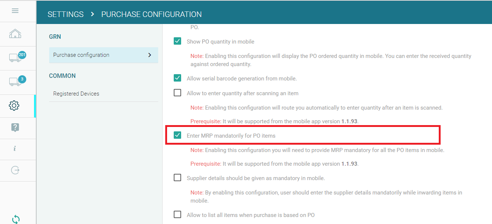The height and width of the screenshot is (224, 492).
Task: Click the sync refresh icon
Action: tap(16, 219)
